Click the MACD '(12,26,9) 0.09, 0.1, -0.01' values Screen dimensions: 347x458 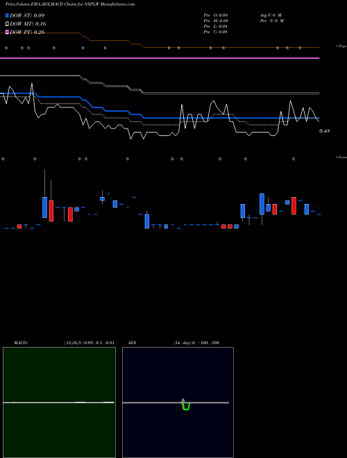tap(89, 343)
